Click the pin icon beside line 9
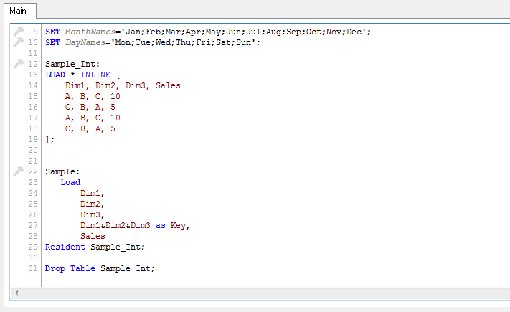This screenshot has width=510, height=312. 19,32
